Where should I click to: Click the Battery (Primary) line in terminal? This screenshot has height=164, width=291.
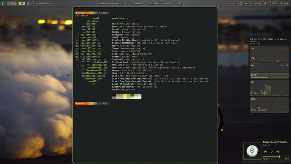pyautogui.click(x=135, y=87)
